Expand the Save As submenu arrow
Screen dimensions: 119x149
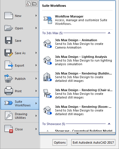coord(36,53)
